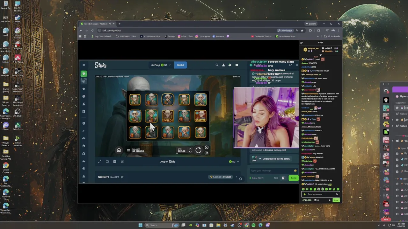This screenshot has width=408, height=229.
Task: Open Google Chrome desktop shortcut
Action: pos(6,167)
